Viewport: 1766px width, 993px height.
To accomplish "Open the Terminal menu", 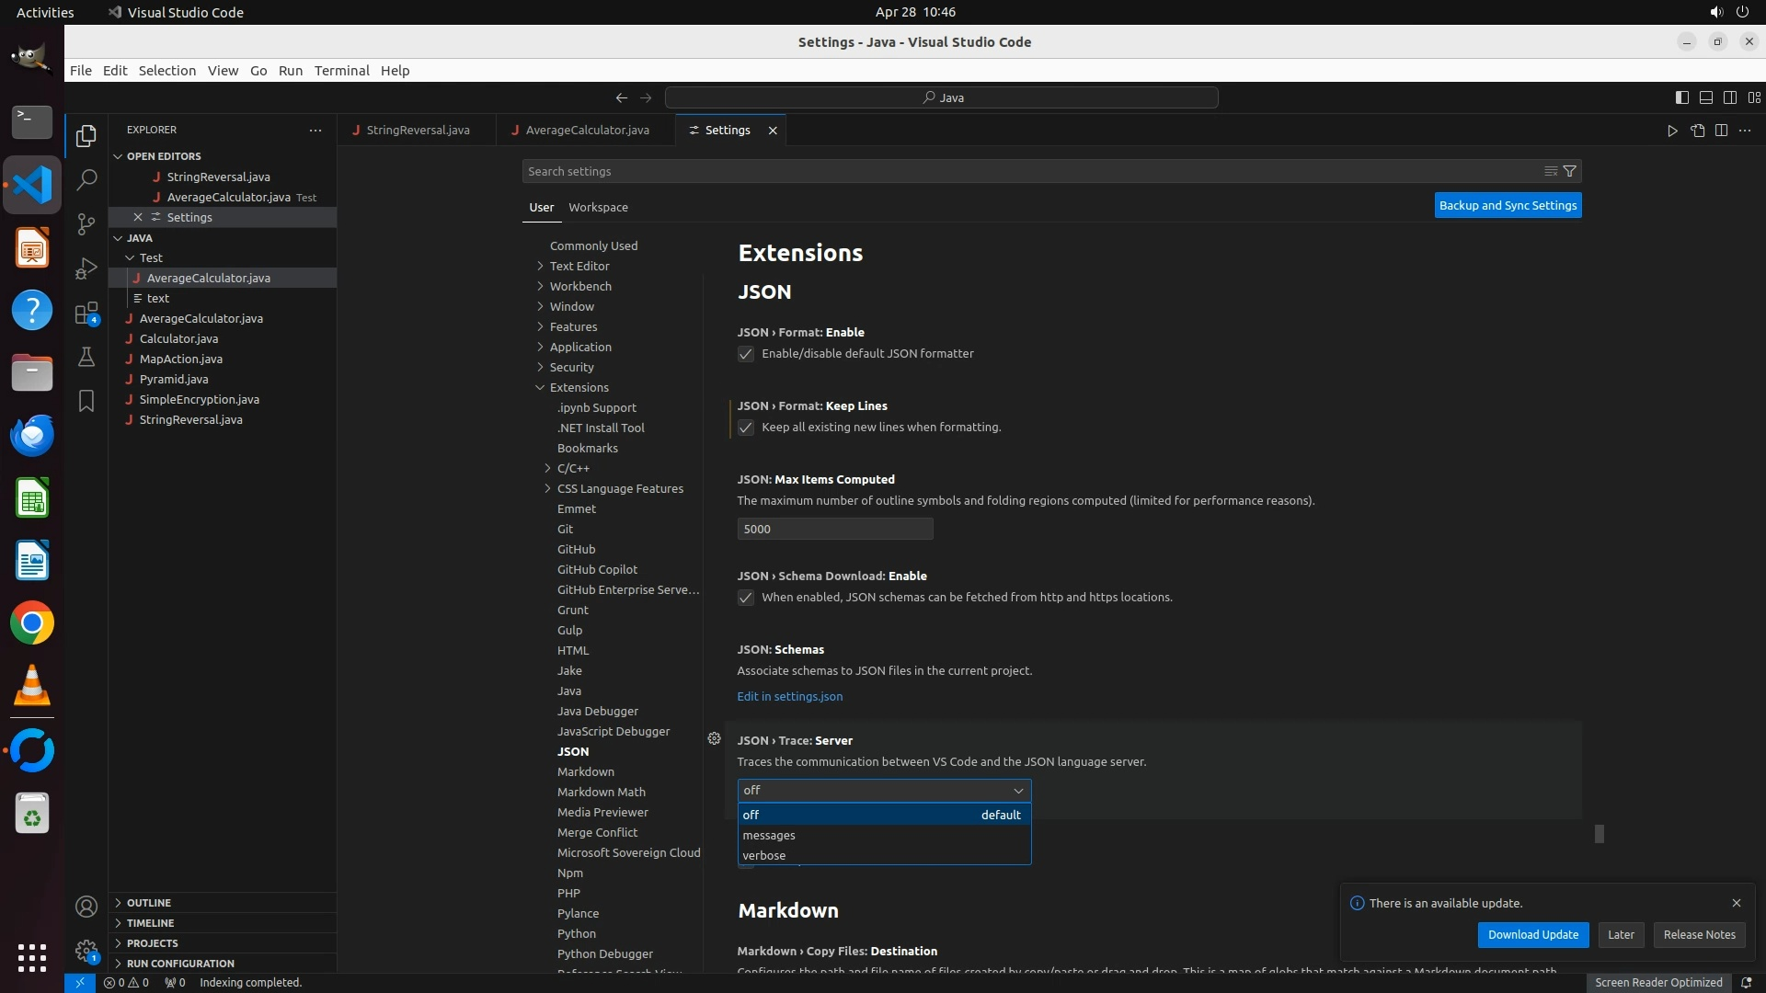I will (341, 71).
